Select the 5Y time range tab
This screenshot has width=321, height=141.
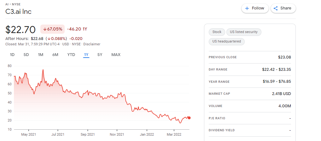[100, 55]
